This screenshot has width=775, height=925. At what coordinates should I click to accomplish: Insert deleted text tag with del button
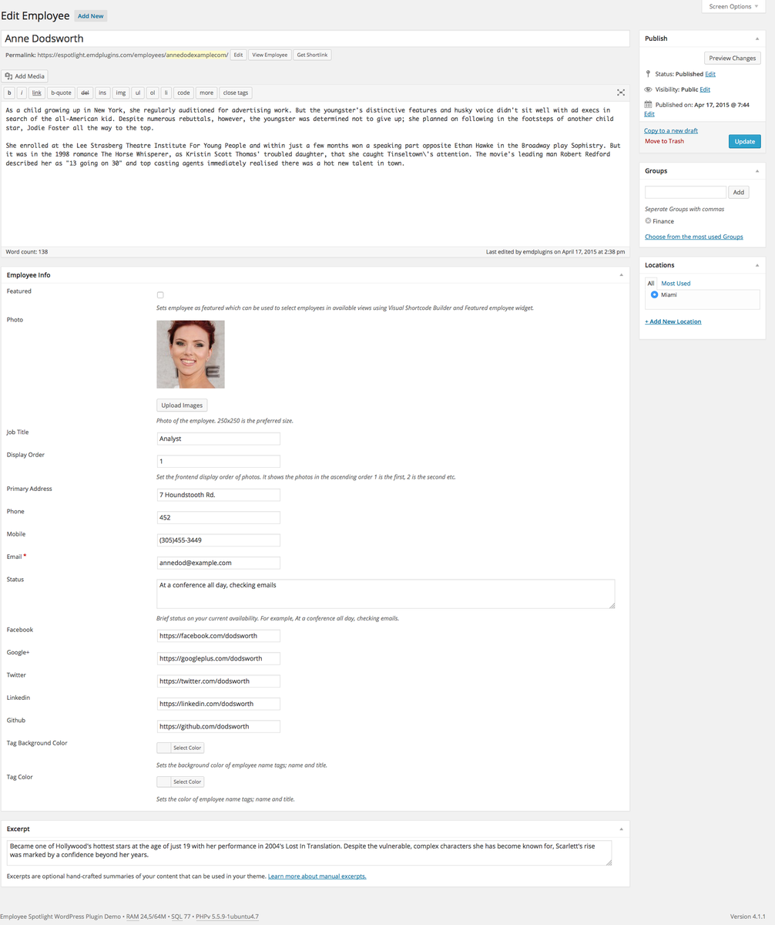tap(85, 92)
